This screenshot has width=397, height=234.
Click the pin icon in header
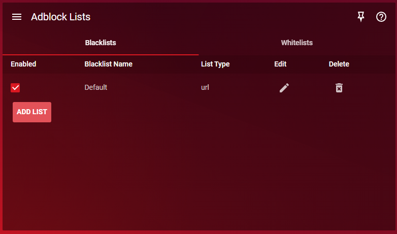361,17
